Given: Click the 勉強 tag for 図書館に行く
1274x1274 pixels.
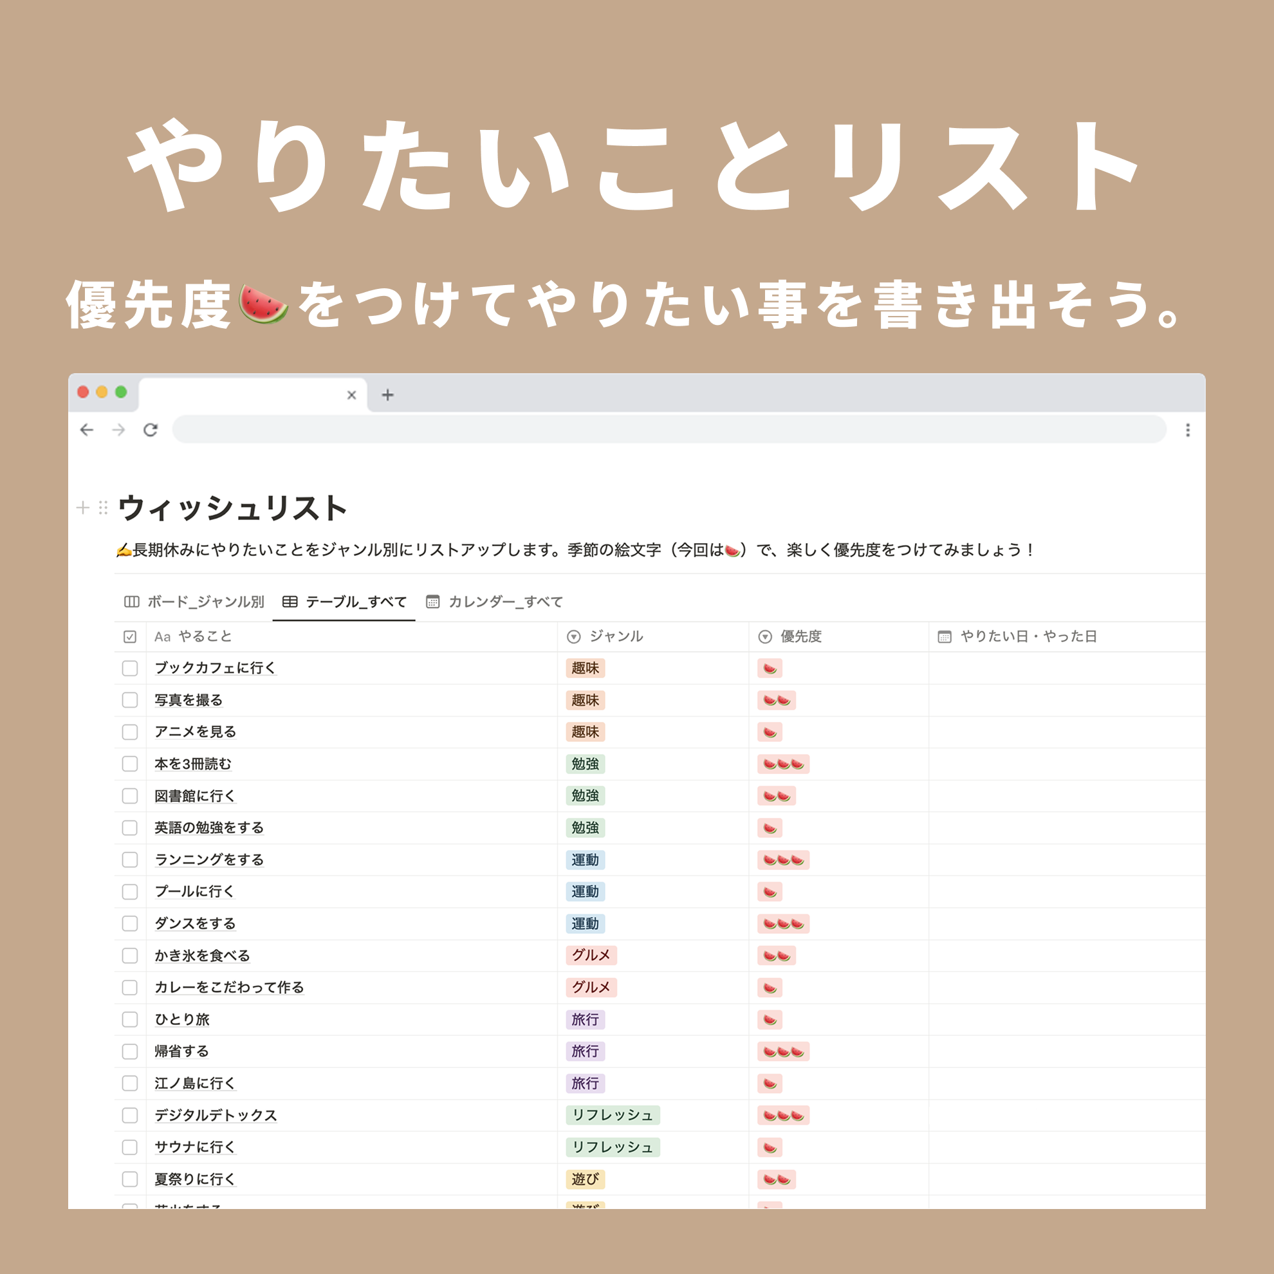Looking at the screenshot, I should pos(585,796).
